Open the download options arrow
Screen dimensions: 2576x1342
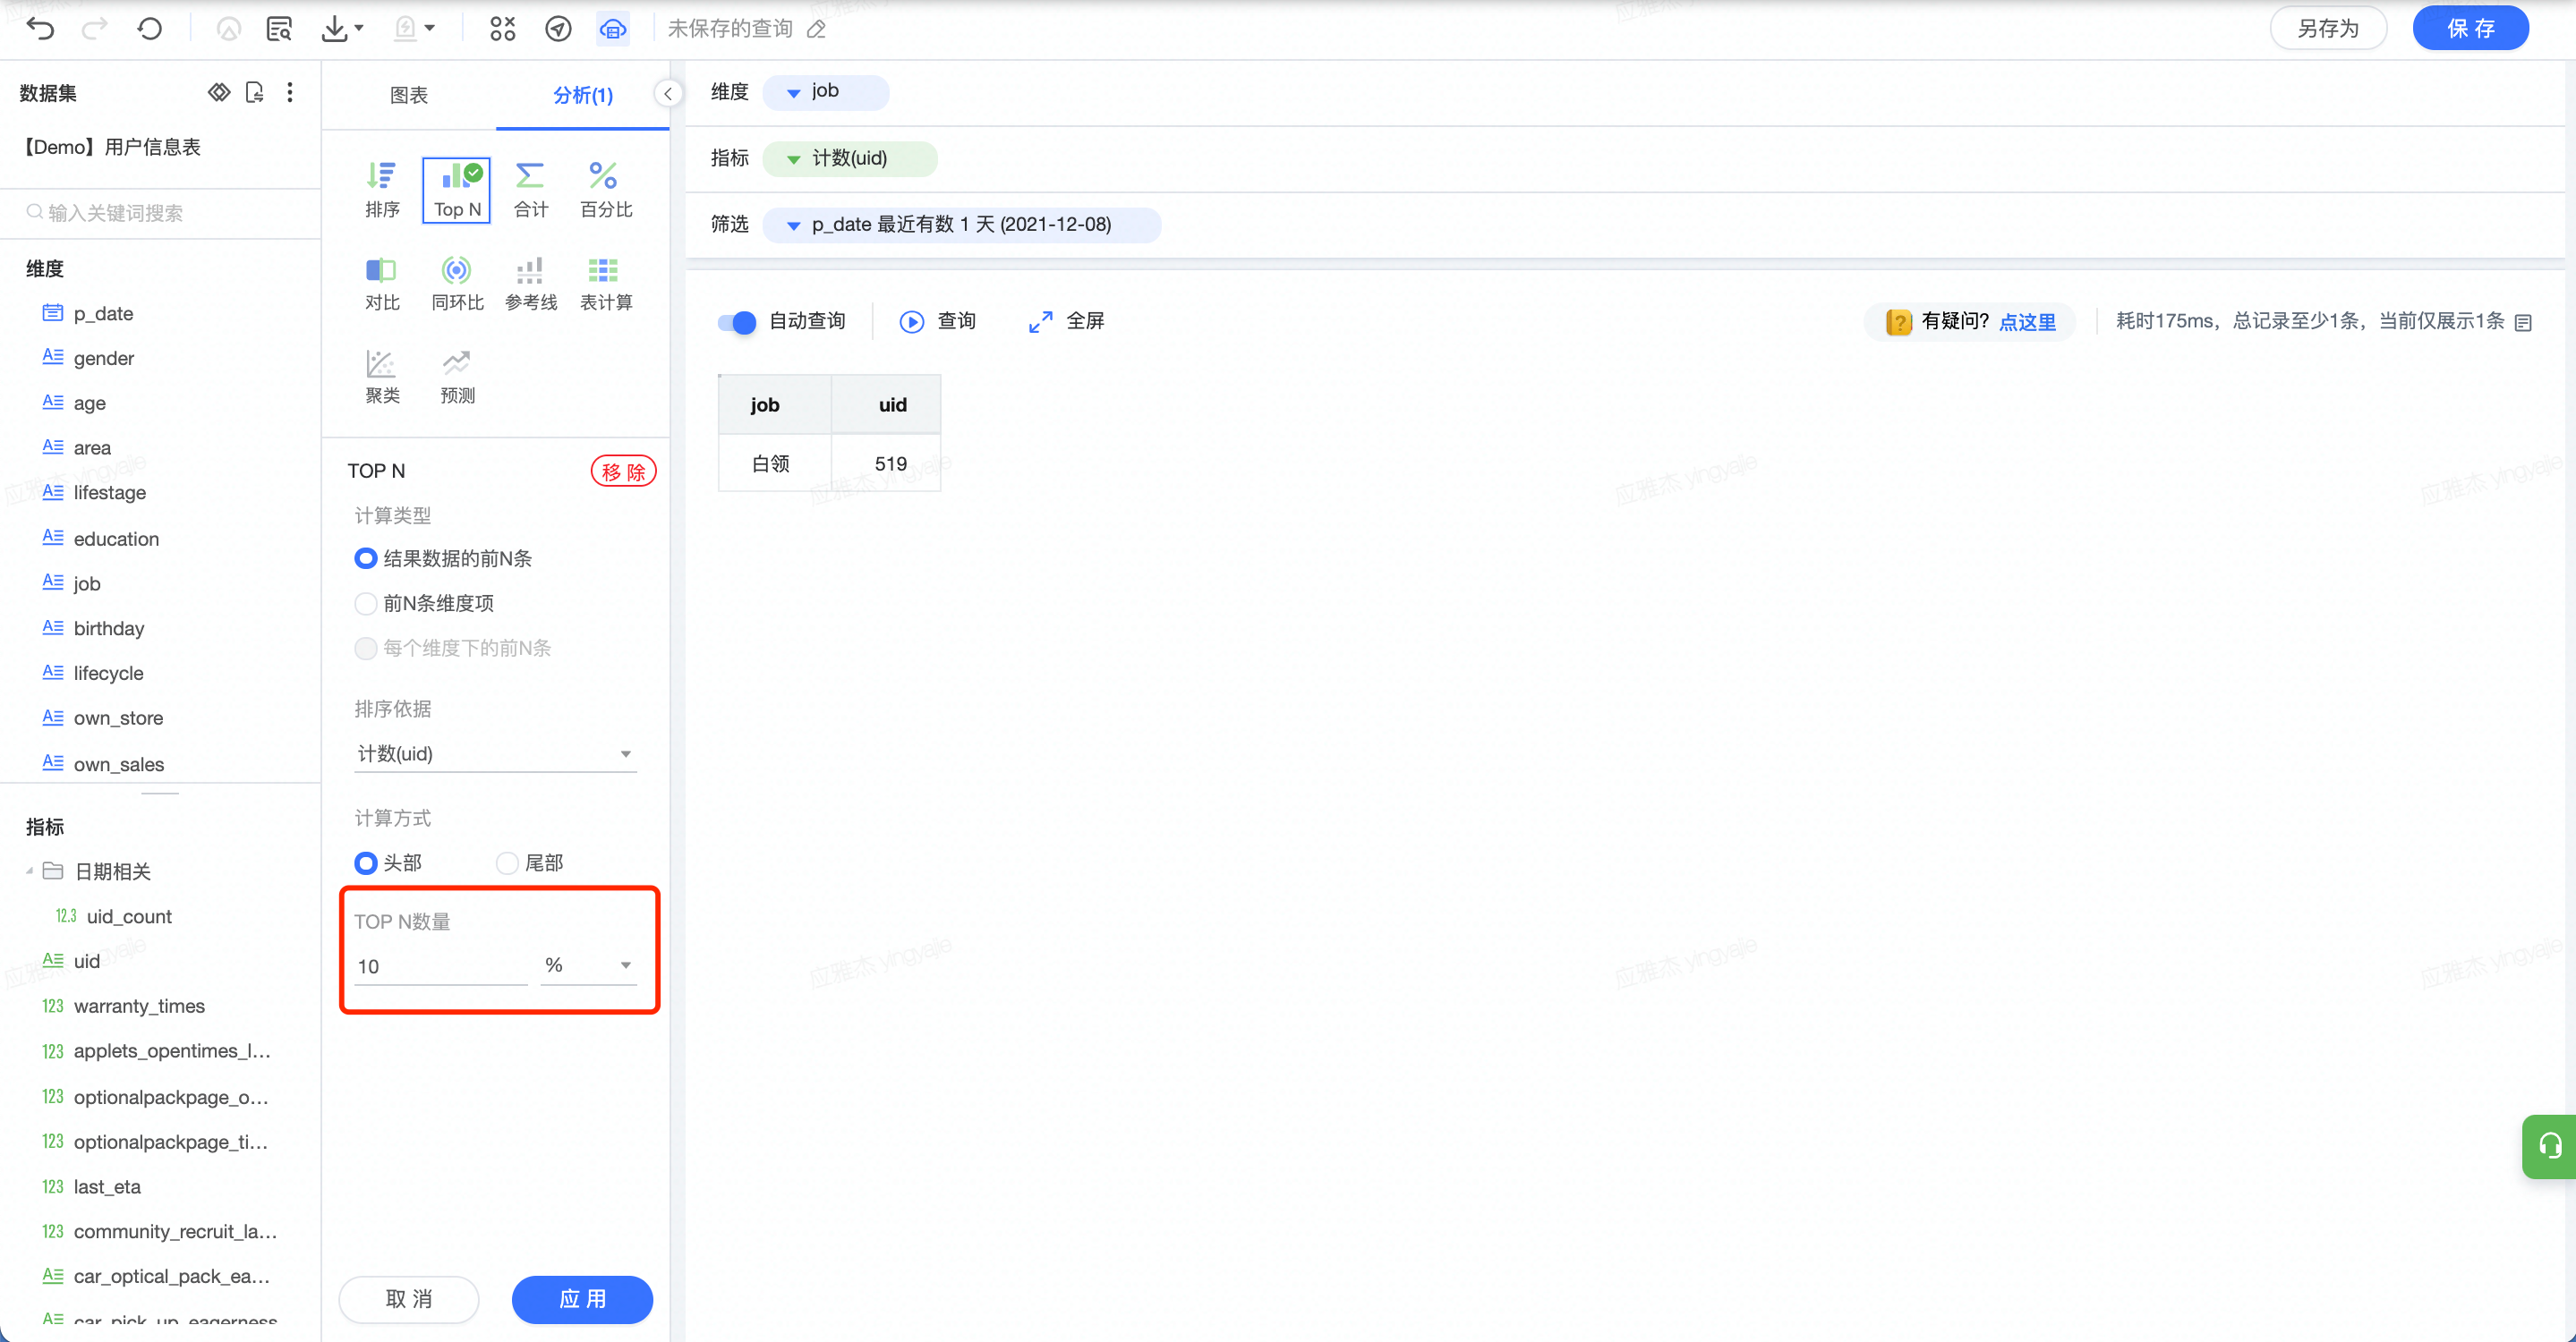coord(359,28)
